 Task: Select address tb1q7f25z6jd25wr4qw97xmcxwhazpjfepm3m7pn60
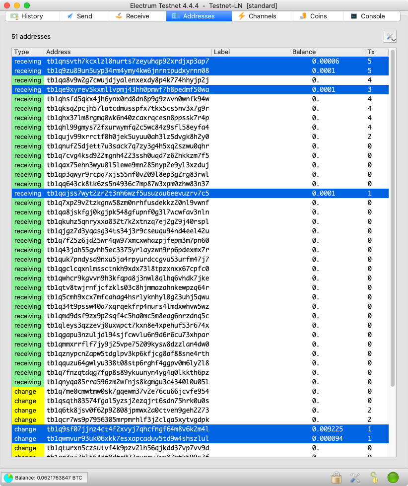pos(200,241)
